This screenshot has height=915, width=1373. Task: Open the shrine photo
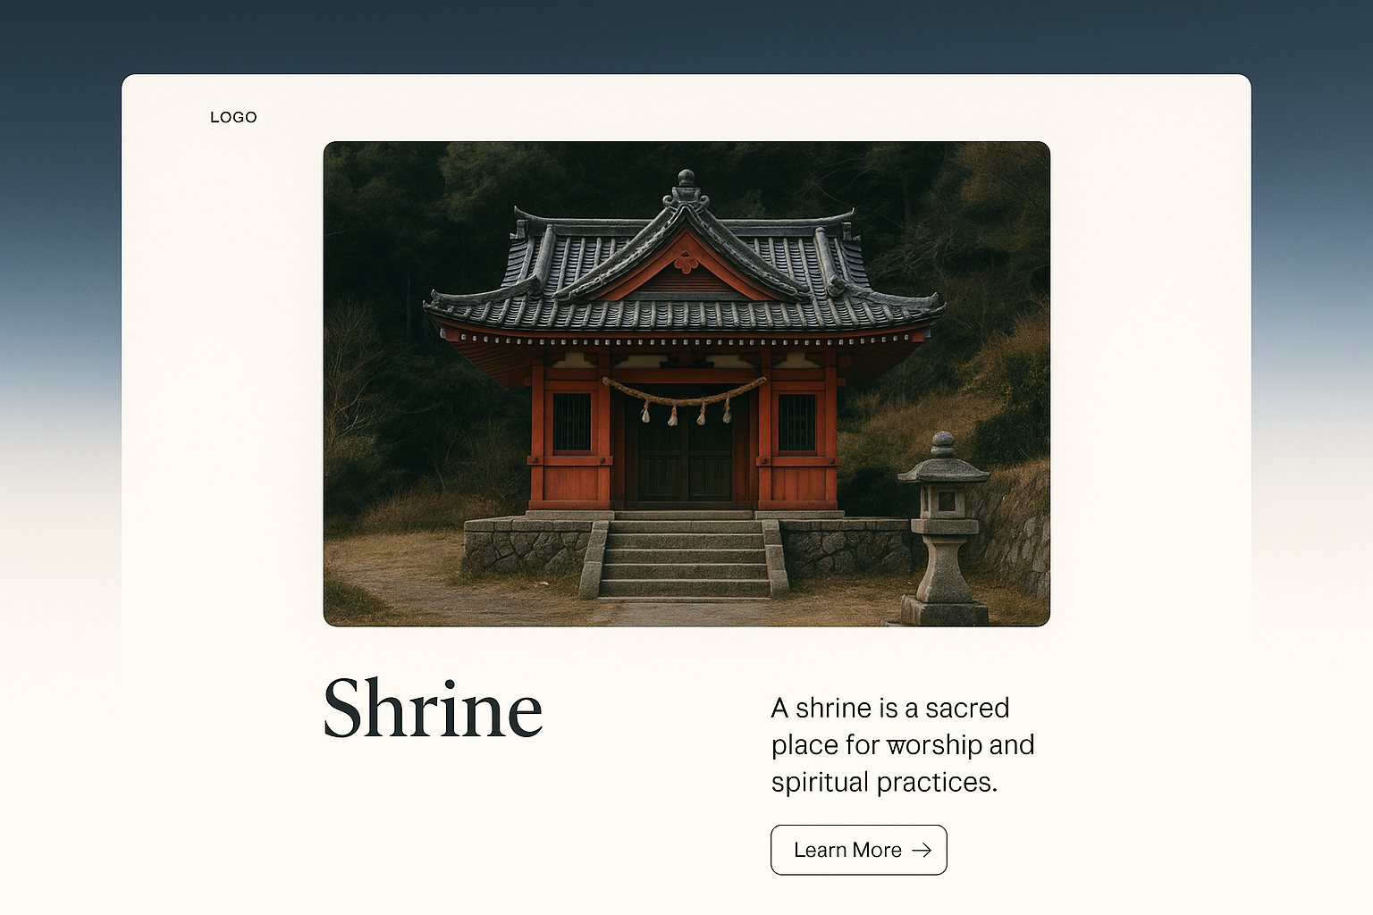click(x=686, y=383)
